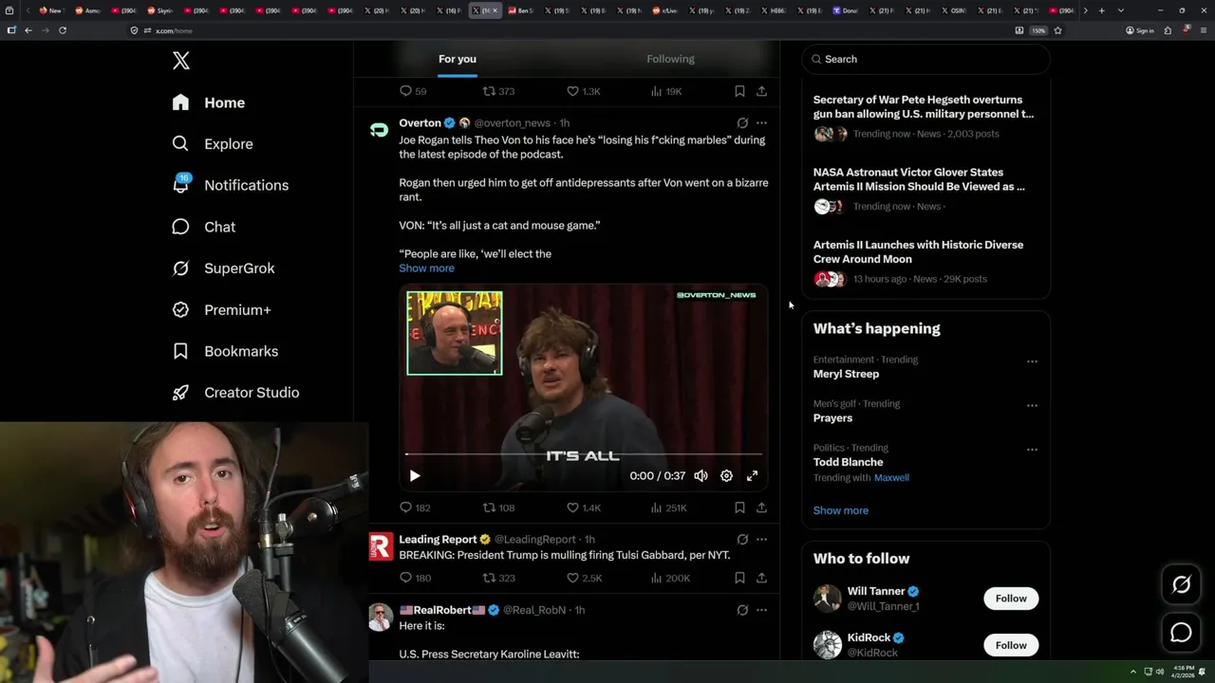Open Artemis II Launches news story

click(x=918, y=251)
